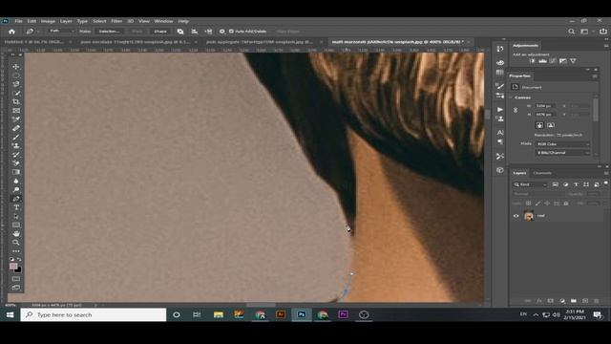Toggle layer filtering switch in Layers panel
Image resolution: width=611 pixels, height=344 pixels.
(x=606, y=183)
